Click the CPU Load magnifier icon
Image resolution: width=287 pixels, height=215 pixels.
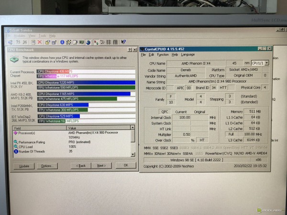[x=16, y=147]
